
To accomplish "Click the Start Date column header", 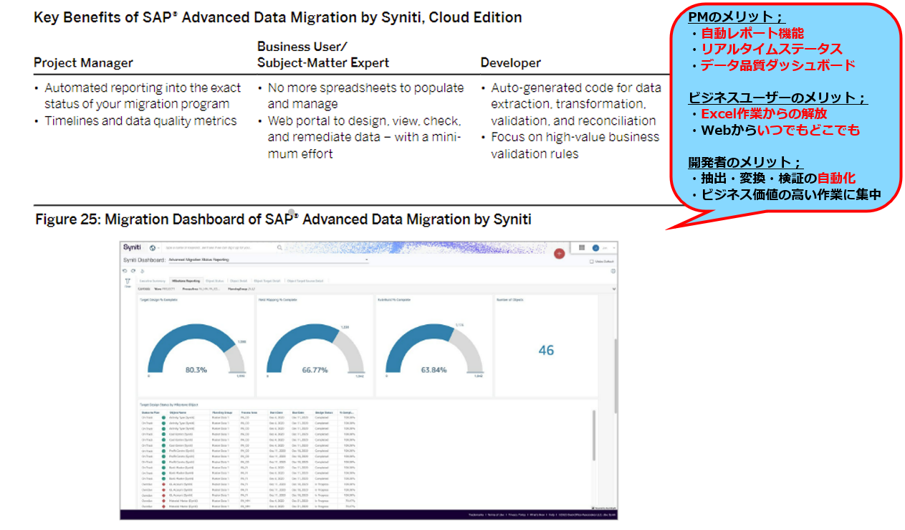I will click(277, 412).
